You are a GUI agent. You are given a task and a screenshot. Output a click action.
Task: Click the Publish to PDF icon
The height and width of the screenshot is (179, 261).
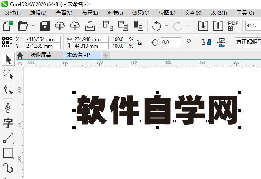(233, 26)
